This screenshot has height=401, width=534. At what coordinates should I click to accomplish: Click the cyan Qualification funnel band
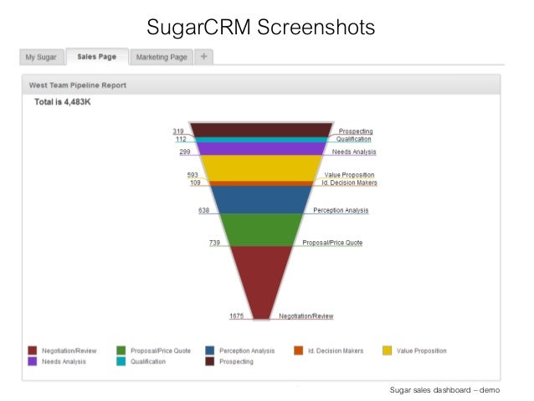tap(261, 140)
